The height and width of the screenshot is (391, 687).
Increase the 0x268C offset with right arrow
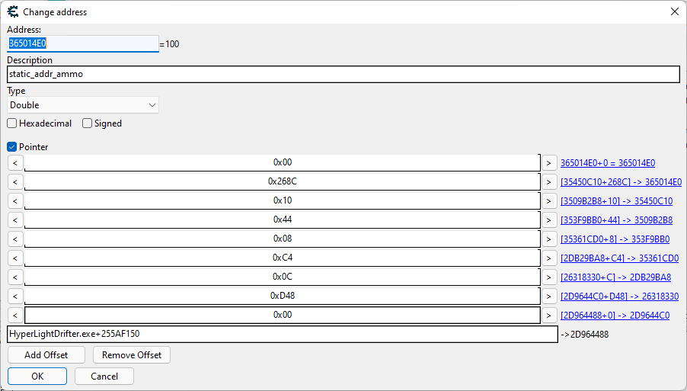[x=548, y=181]
